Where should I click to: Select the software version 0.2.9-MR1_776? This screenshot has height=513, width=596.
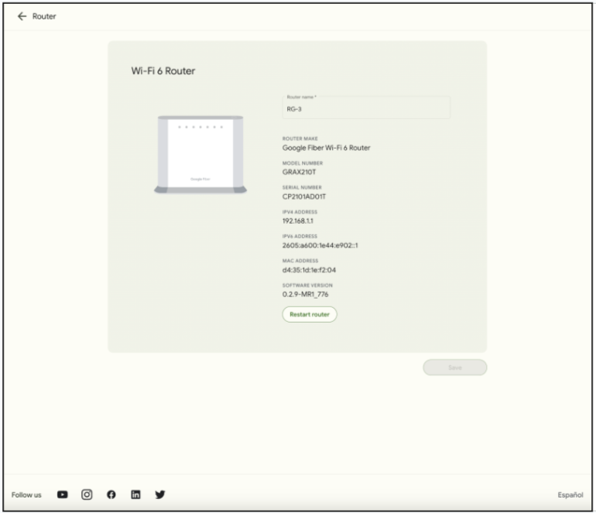tap(305, 295)
